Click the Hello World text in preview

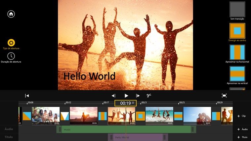[x=90, y=76]
